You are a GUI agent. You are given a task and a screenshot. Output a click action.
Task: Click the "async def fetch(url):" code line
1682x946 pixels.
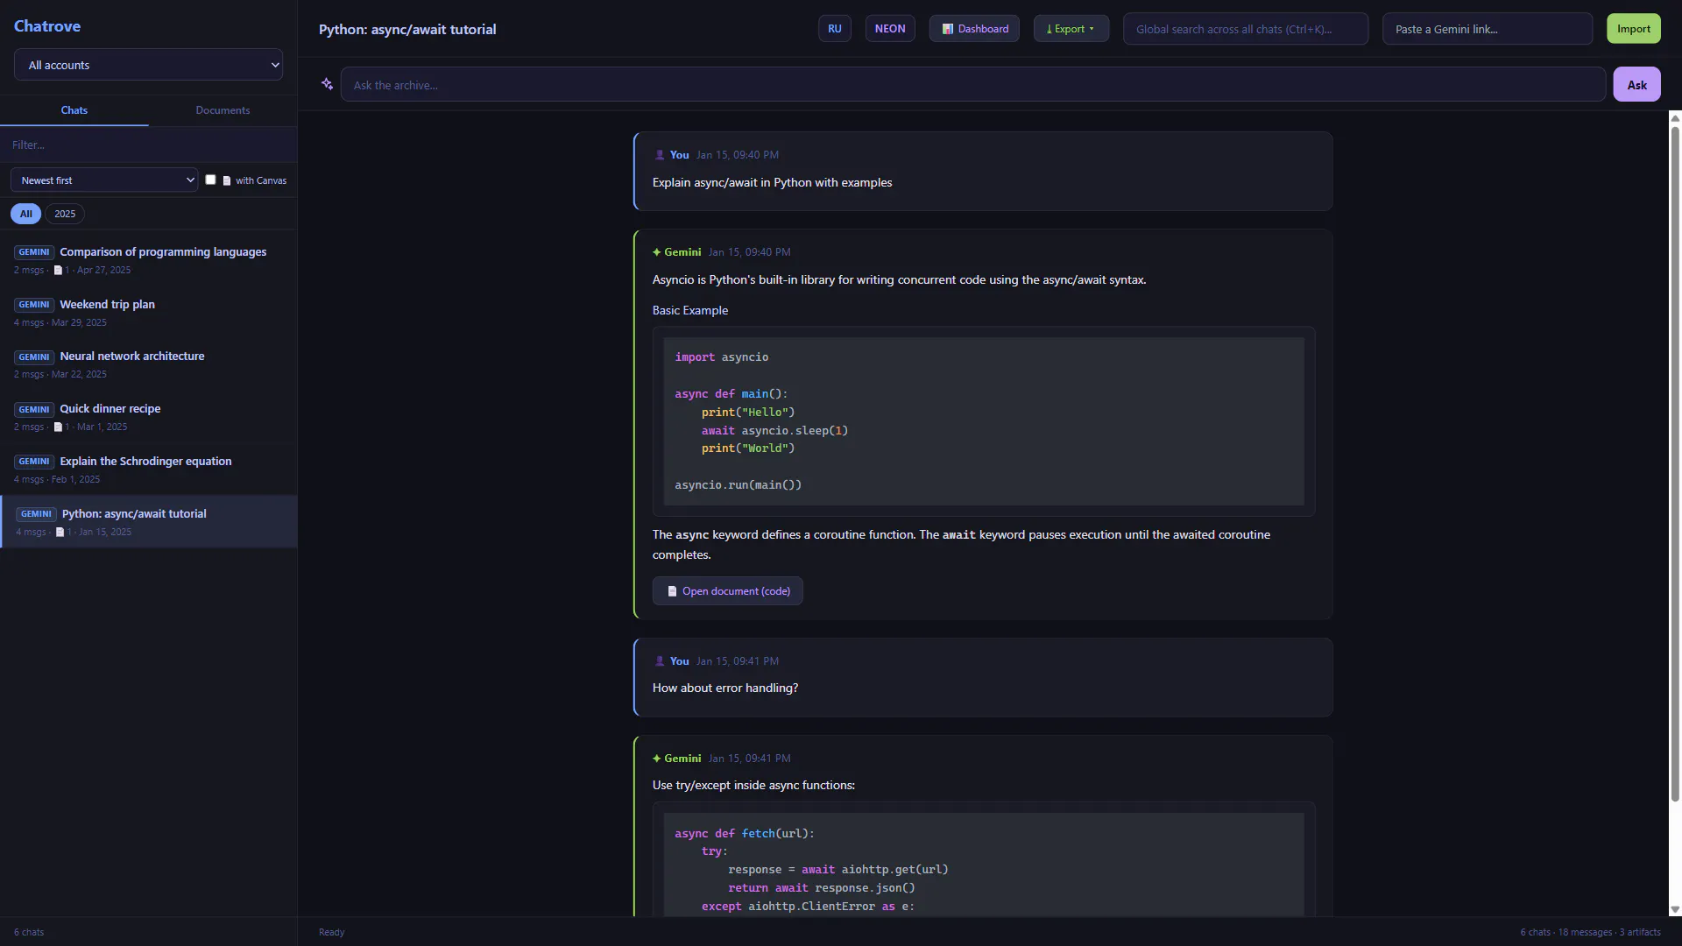745,833
